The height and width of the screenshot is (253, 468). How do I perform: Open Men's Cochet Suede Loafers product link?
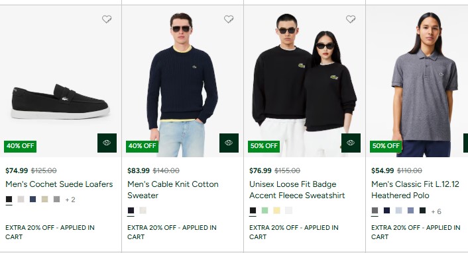click(59, 184)
